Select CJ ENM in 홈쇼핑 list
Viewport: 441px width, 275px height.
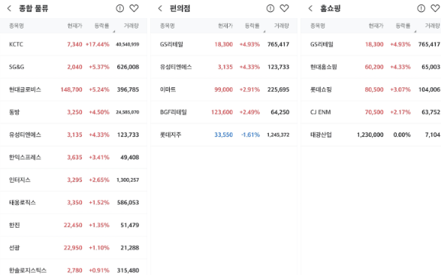coord(371,112)
